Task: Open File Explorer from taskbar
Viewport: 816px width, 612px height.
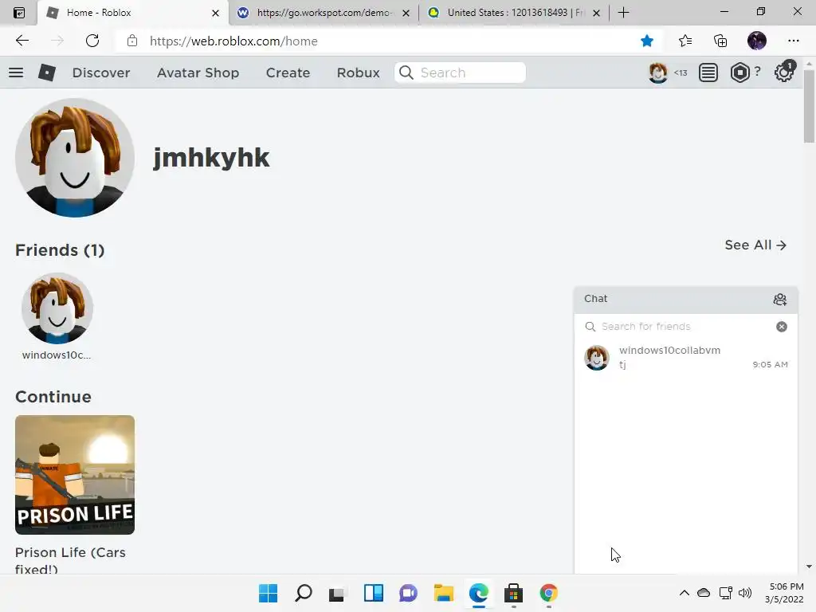Action: pyautogui.click(x=443, y=593)
